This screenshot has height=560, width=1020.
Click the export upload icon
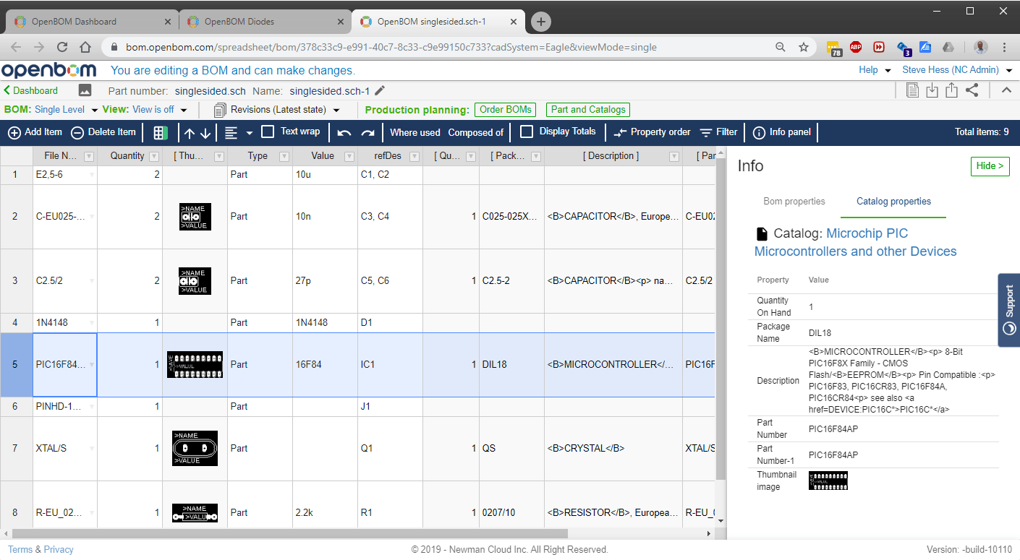(x=952, y=90)
